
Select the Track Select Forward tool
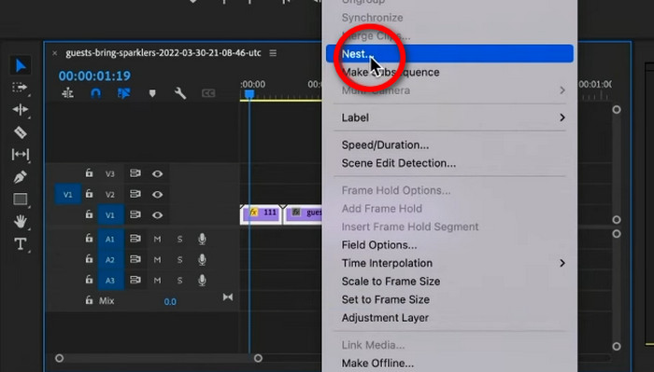[x=20, y=88]
